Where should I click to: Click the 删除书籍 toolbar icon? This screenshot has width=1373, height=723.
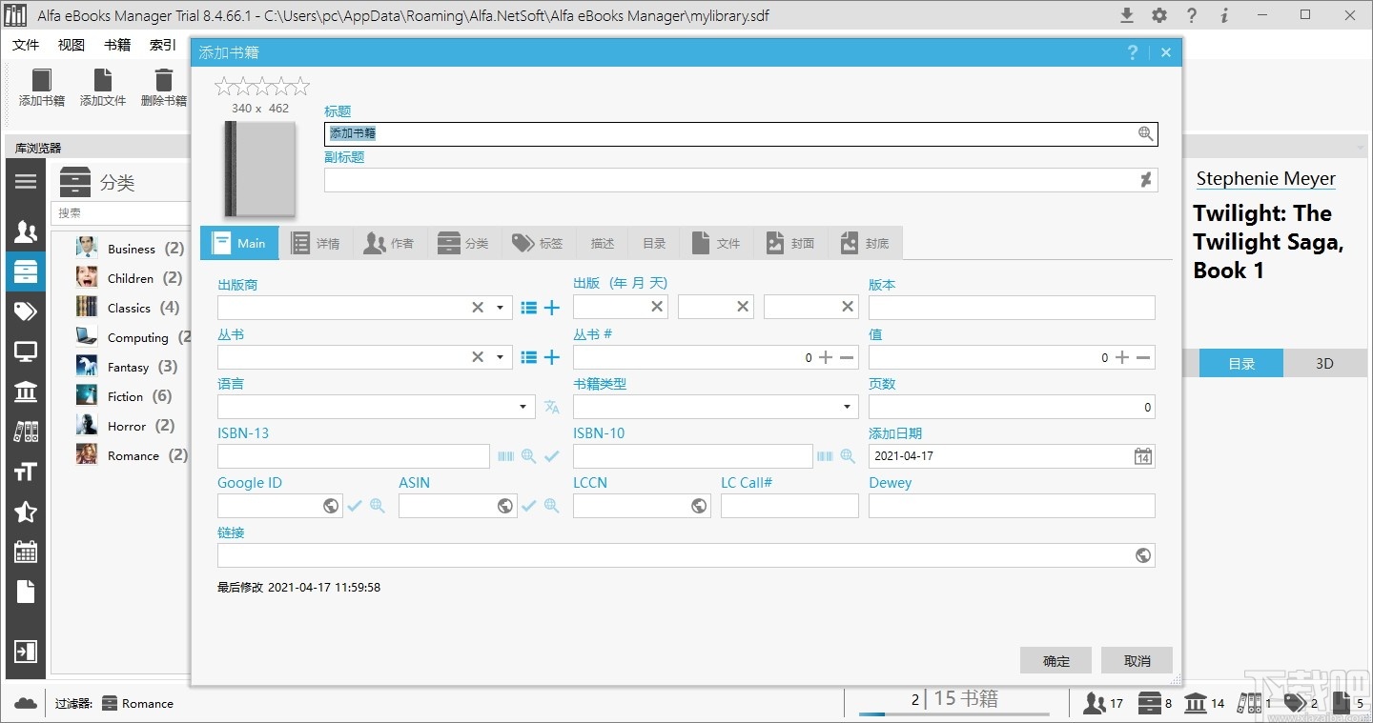pyautogui.click(x=162, y=88)
